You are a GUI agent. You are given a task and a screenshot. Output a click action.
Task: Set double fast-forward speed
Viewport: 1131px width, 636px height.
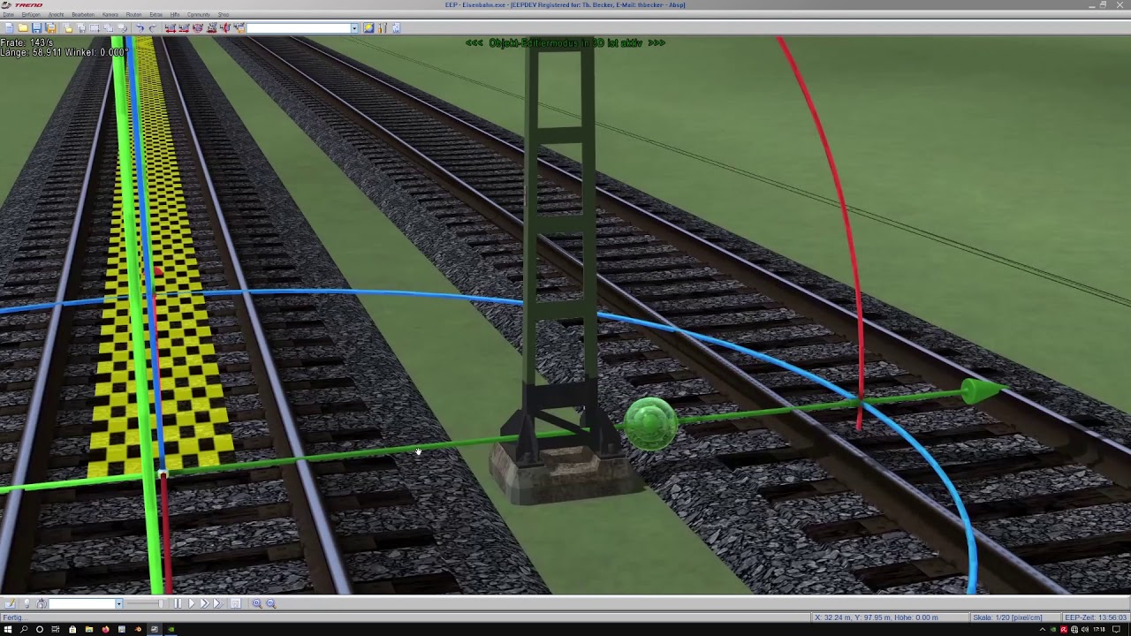205,603
